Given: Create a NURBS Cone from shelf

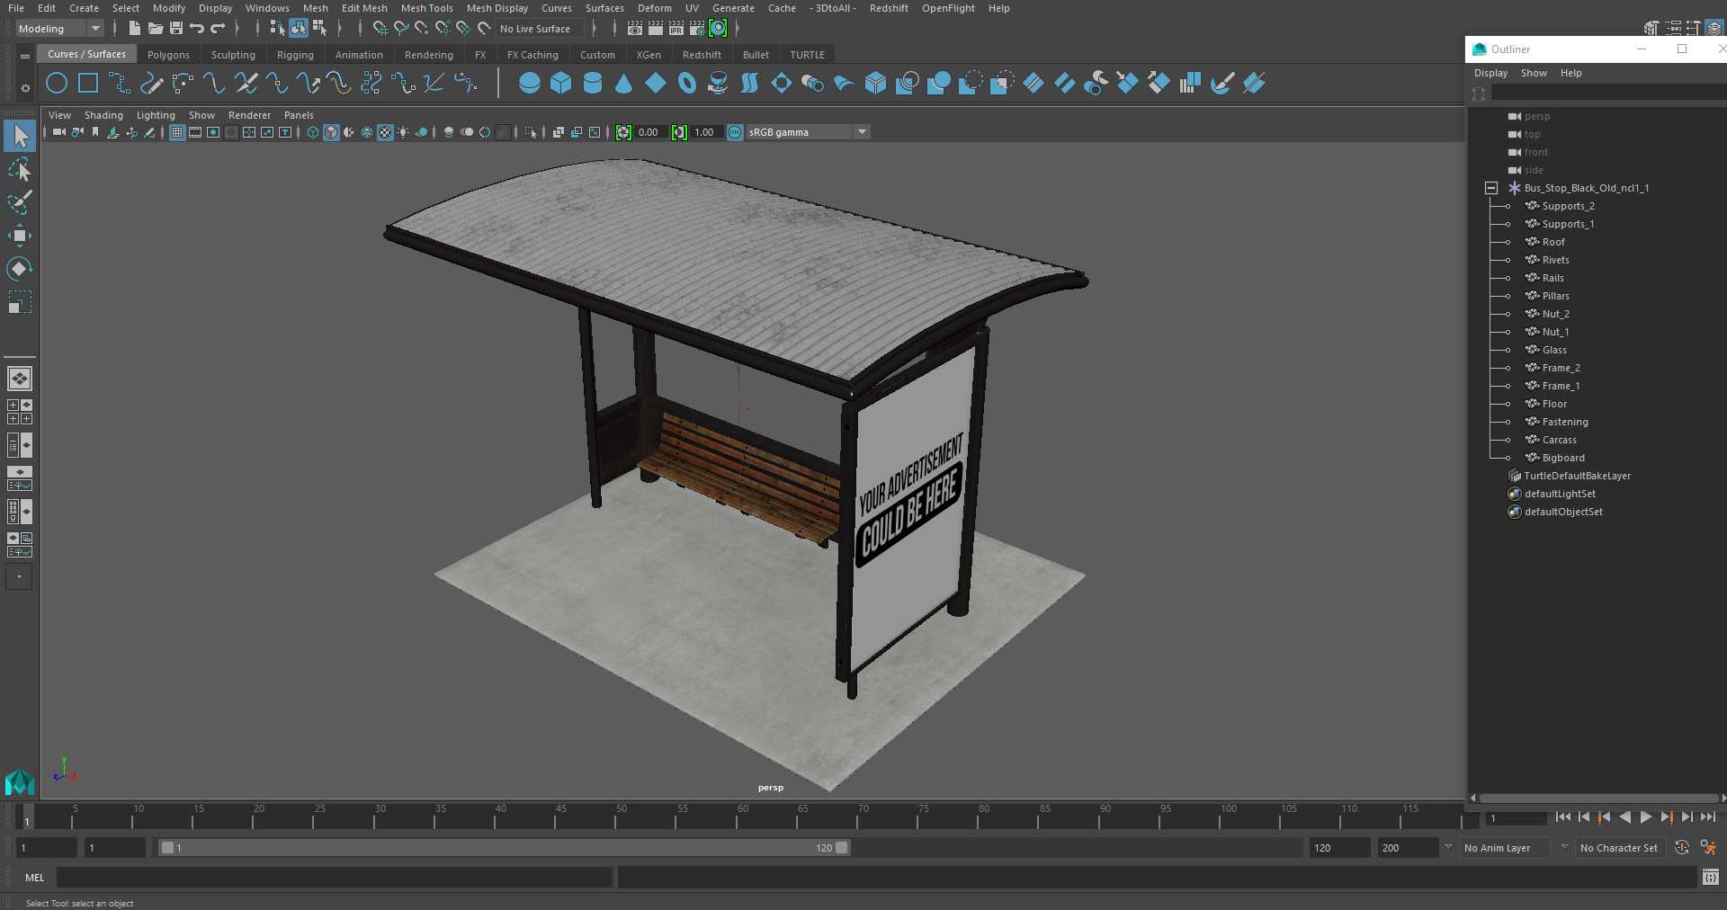Looking at the screenshot, I should coord(624,84).
